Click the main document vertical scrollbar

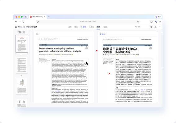click(x=162, y=51)
